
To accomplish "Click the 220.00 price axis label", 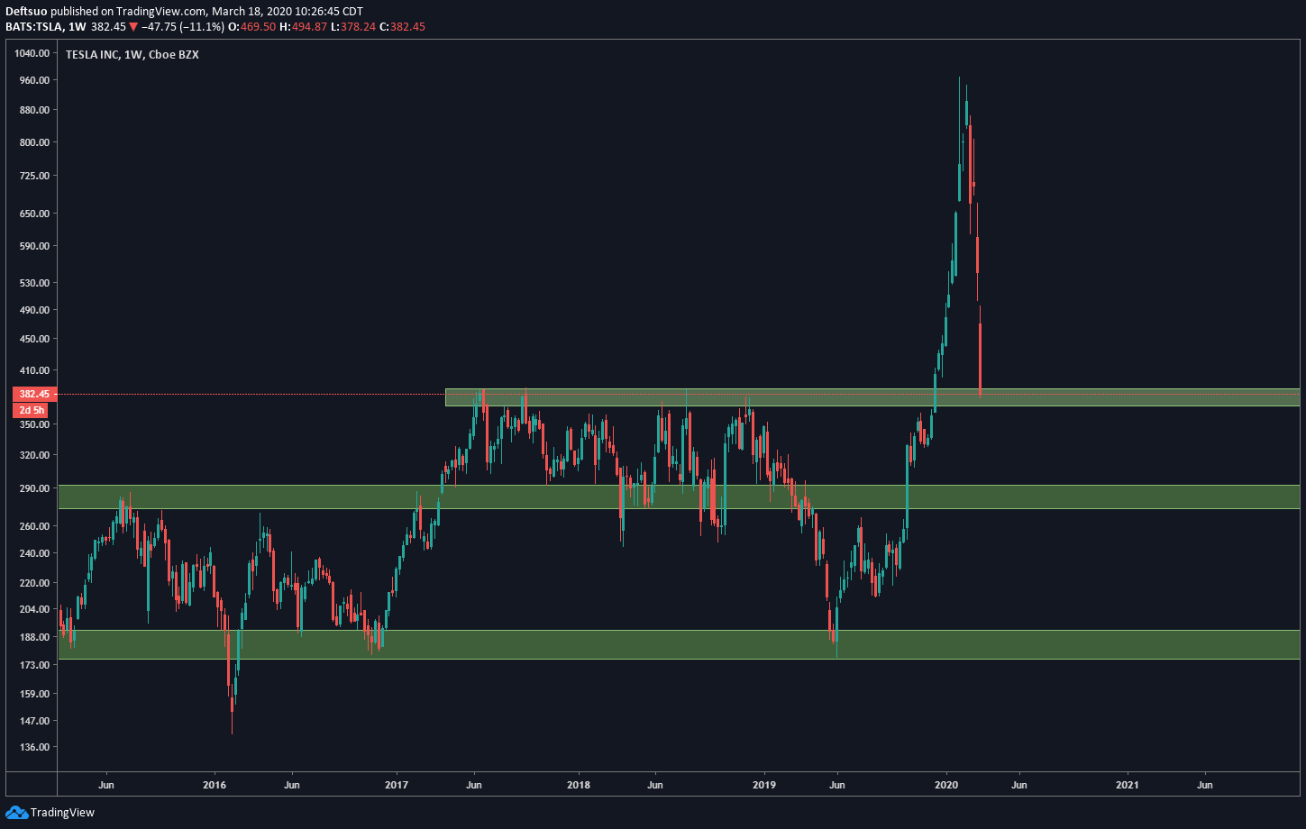I will tap(32, 583).
